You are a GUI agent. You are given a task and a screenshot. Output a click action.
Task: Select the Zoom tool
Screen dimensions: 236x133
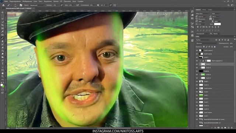(3, 76)
